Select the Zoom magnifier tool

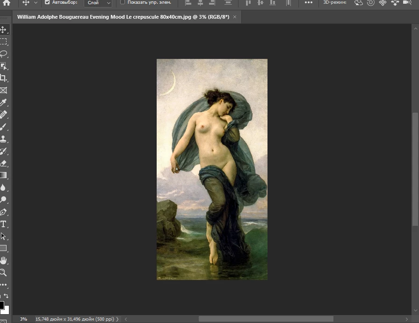tap(3, 273)
